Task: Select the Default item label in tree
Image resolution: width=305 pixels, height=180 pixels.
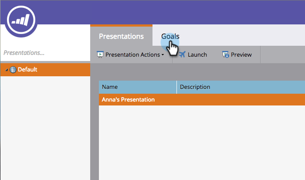Action: pyautogui.click(x=27, y=69)
